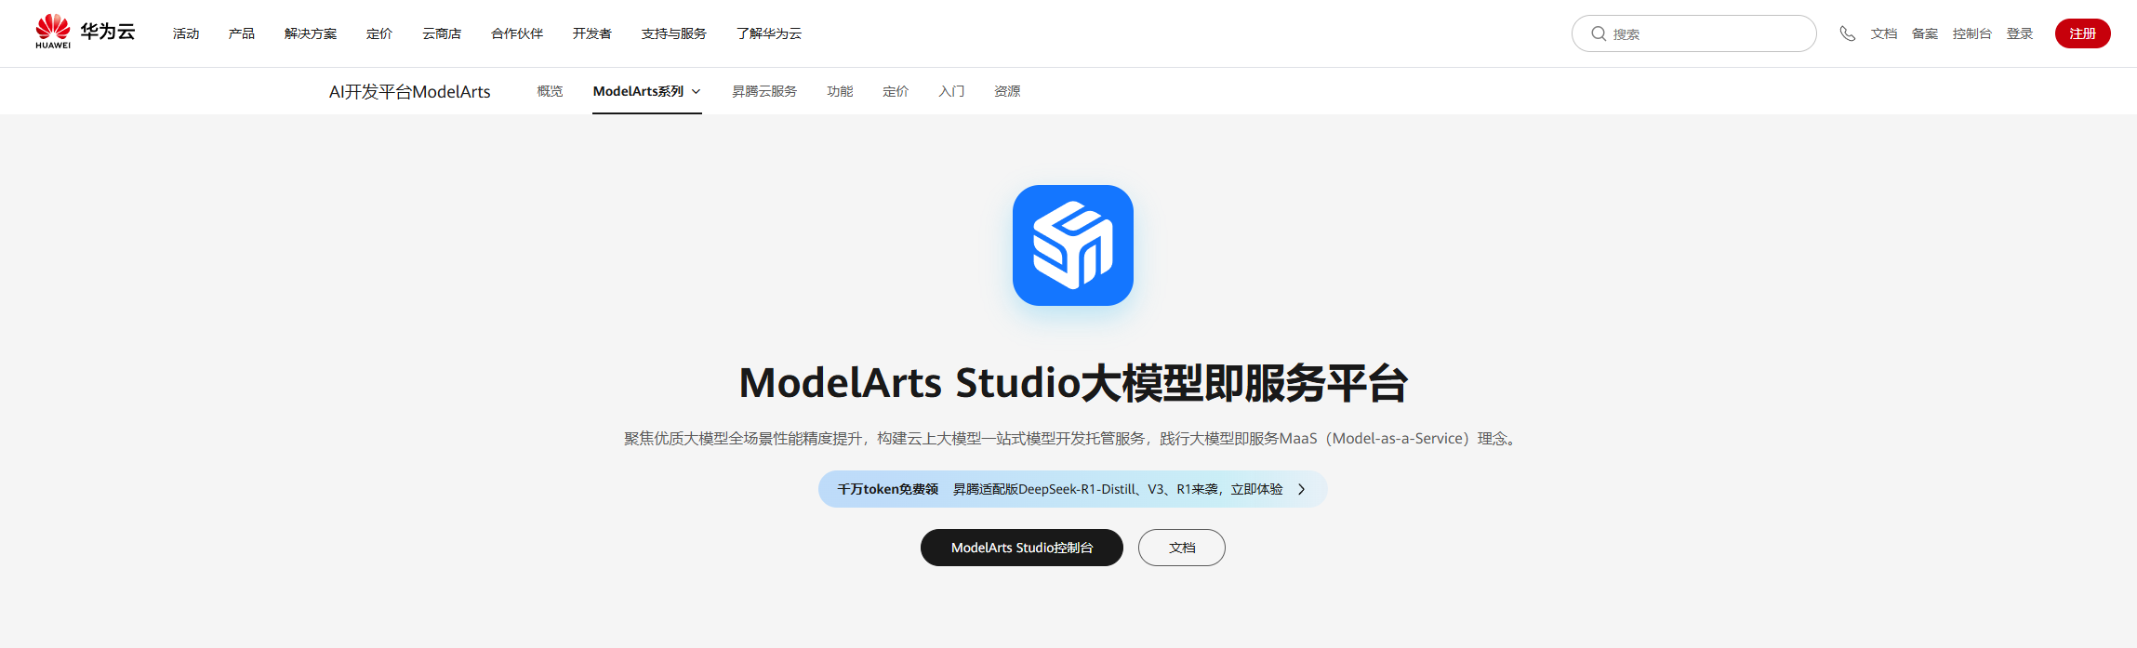The image size is (2137, 648).
Task: Click the Huawei Cloud logo
Action: [86, 32]
